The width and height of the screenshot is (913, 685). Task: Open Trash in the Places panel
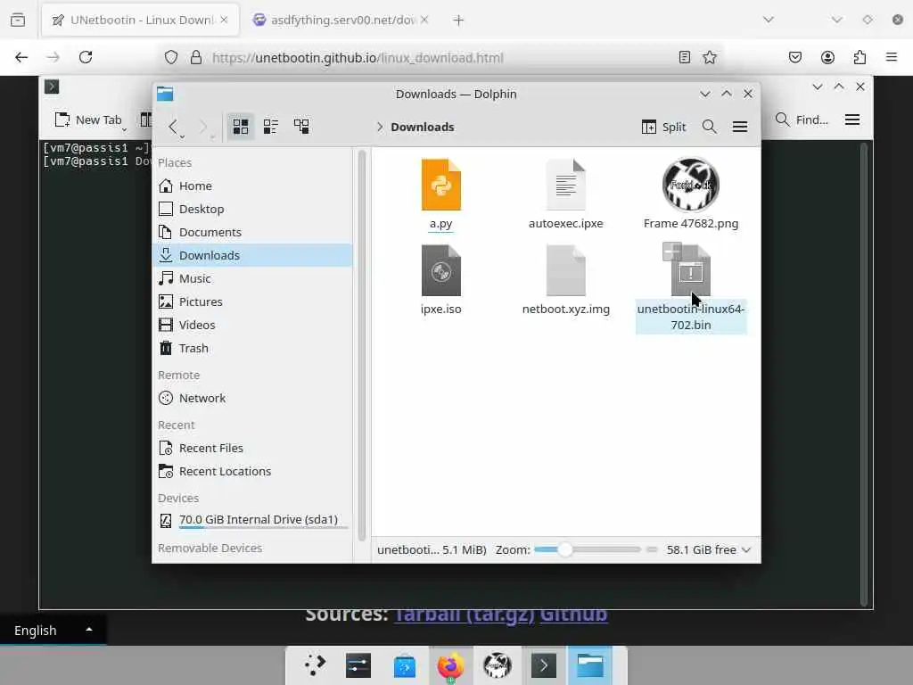(252, 349)
